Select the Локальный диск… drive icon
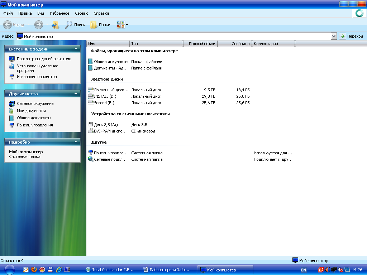Image resolution: width=367 pixels, height=275 pixels. [90, 90]
